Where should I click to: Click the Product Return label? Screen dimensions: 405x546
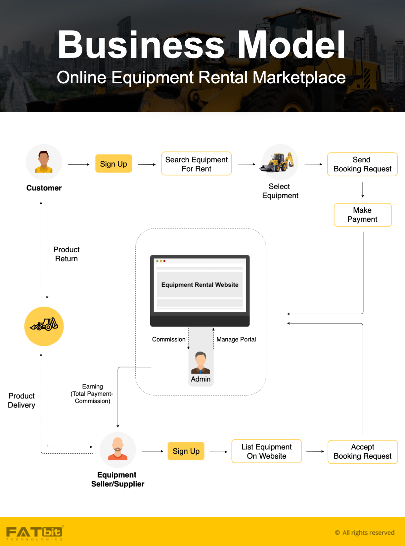pos(67,254)
